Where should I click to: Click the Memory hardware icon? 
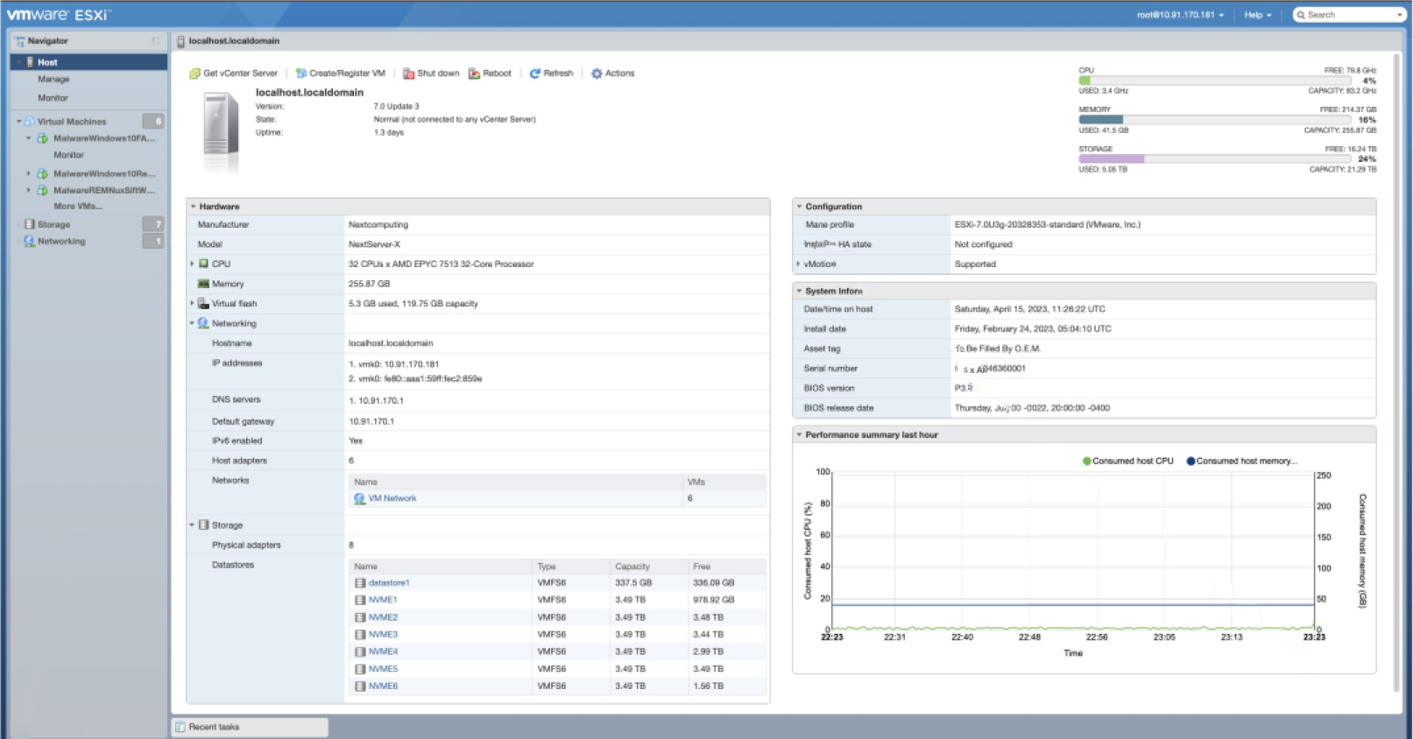click(203, 284)
